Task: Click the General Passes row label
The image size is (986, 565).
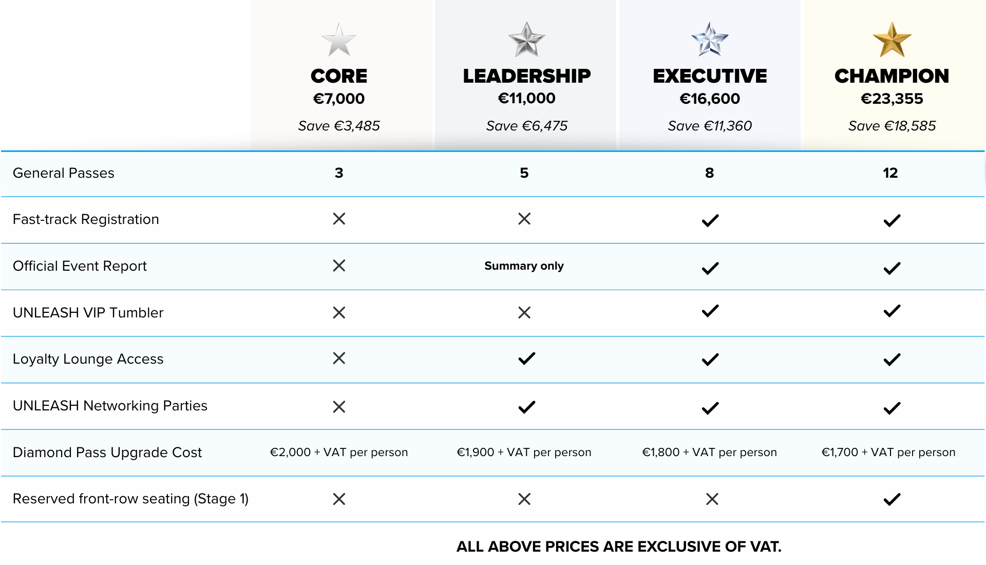Action: tap(64, 173)
